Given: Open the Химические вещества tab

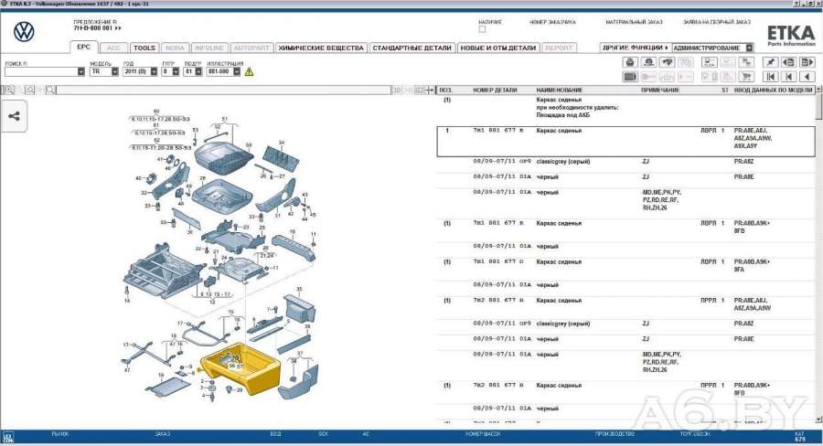Looking at the screenshot, I should [x=321, y=48].
